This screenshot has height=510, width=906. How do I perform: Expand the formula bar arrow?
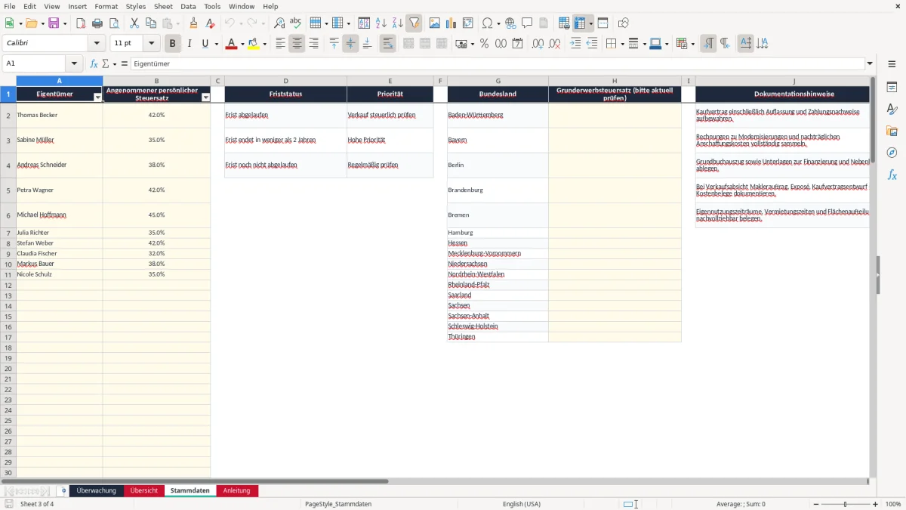870,64
